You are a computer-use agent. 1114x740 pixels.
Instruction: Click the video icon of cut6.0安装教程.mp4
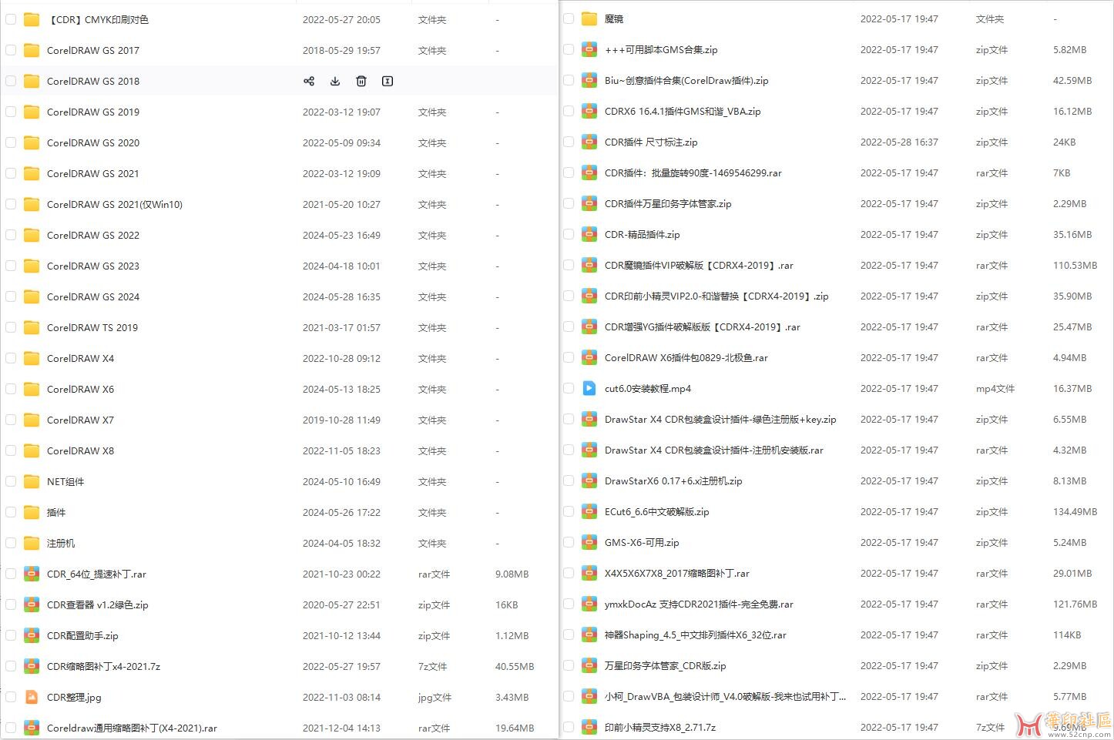pyautogui.click(x=589, y=388)
